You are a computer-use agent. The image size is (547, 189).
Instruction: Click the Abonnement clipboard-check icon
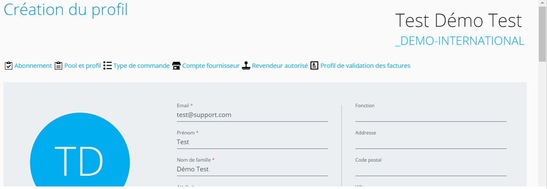pyautogui.click(x=8, y=66)
